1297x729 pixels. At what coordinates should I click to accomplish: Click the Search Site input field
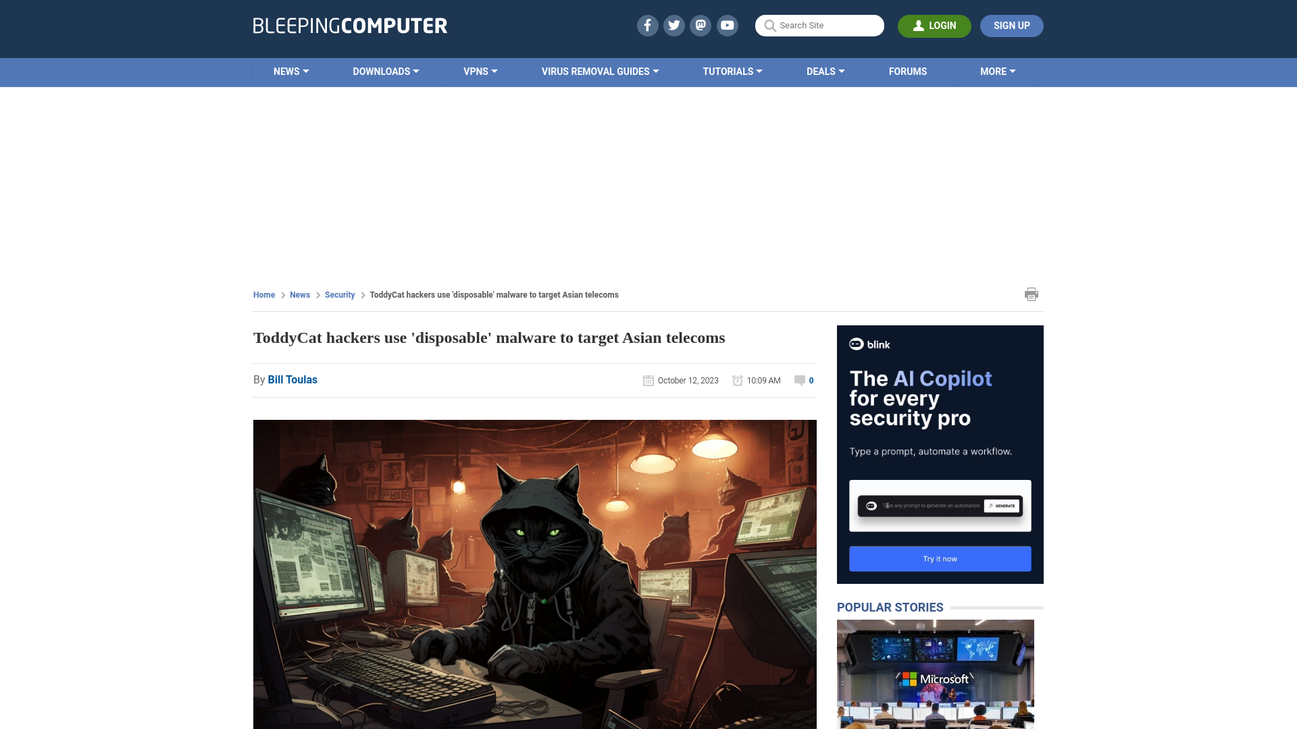[819, 25]
